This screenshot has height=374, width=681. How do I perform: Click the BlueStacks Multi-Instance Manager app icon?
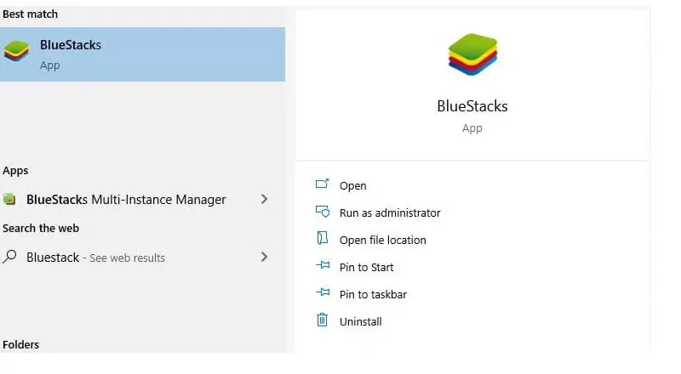tap(9, 199)
